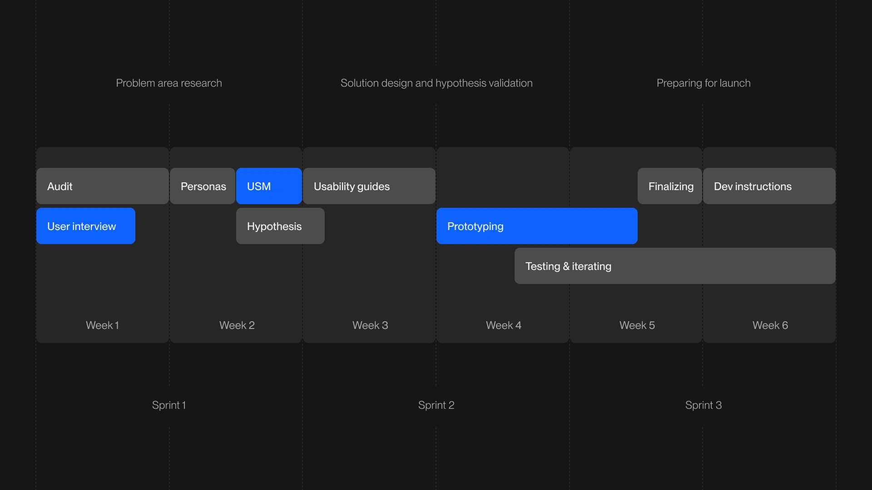Click the blue USM block
The width and height of the screenshot is (872, 490).
[269, 186]
